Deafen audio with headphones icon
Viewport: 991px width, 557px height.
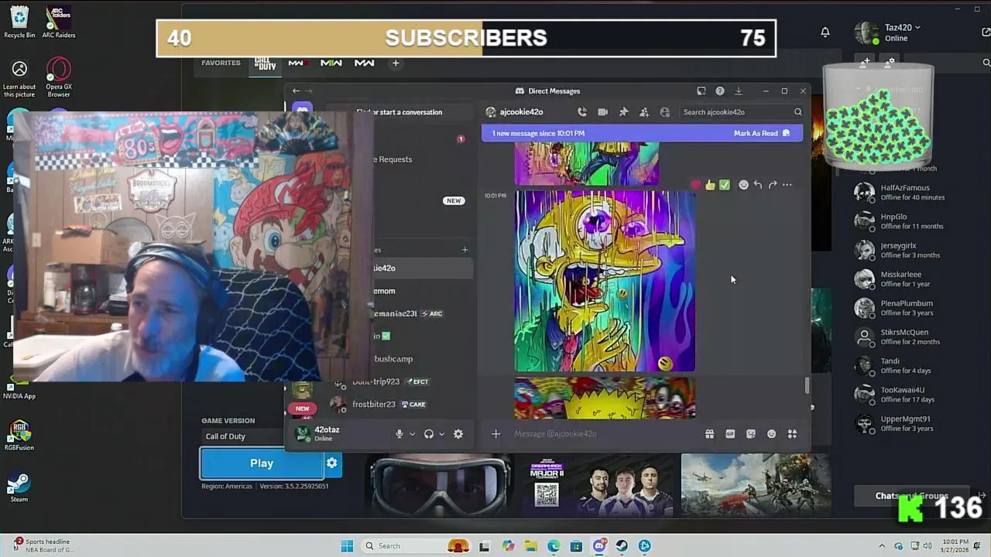pyautogui.click(x=429, y=434)
